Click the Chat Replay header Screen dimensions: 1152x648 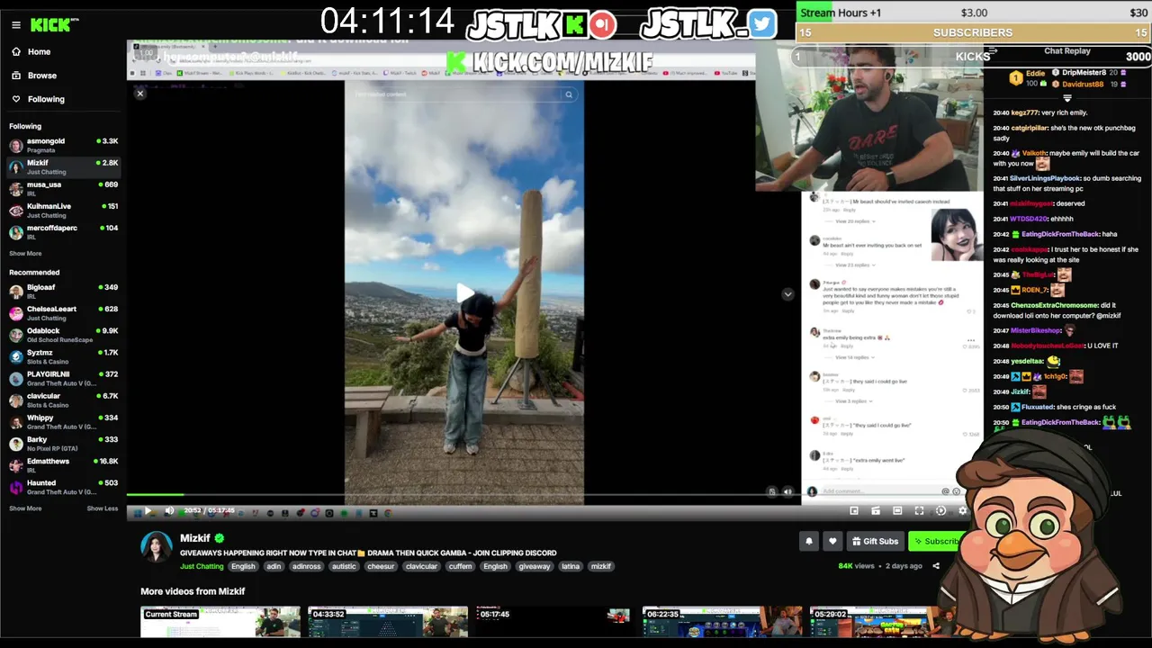(x=1066, y=51)
